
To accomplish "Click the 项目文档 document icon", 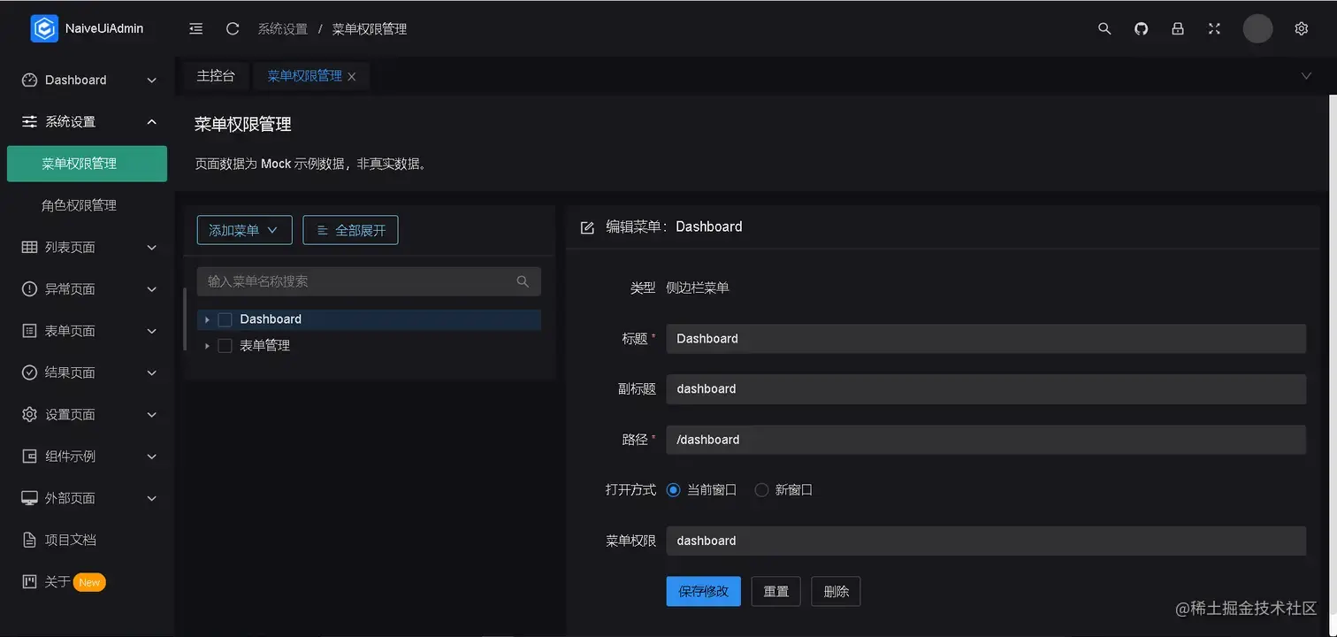I will (29, 540).
